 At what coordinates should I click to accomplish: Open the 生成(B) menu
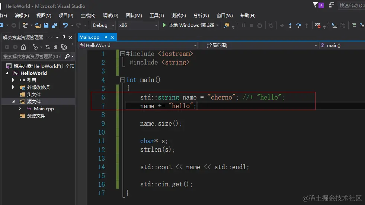click(x=88, y=16)
